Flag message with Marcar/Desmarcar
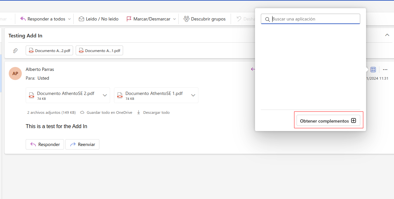 coord(148,19)
